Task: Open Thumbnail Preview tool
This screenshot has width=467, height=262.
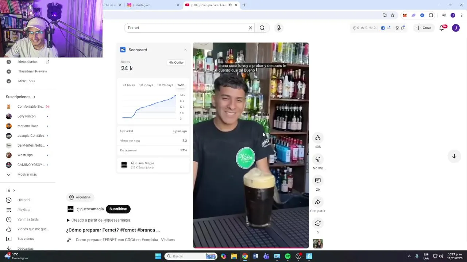Action: coord(27,71)
